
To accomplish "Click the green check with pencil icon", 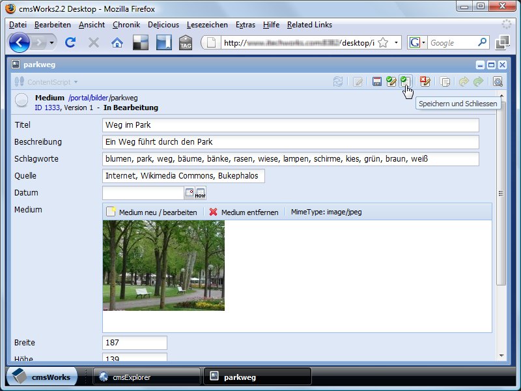I will [x=391, y=81].
